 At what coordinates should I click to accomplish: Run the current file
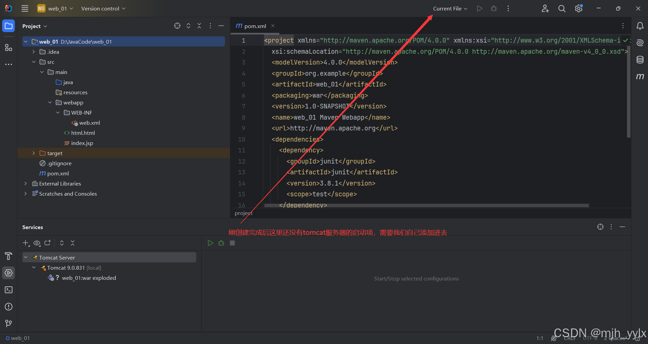479,8
